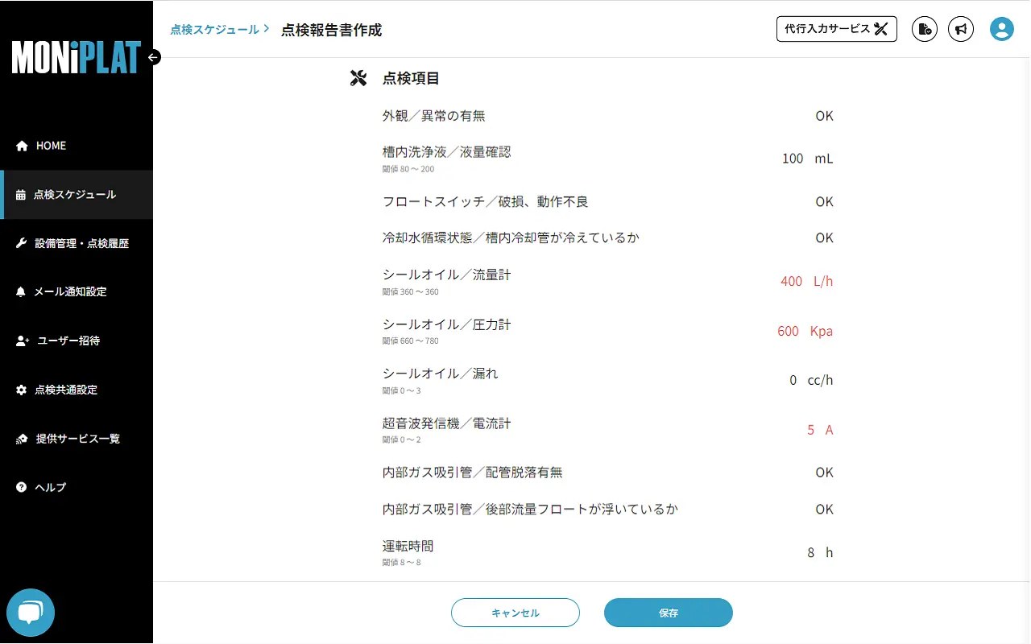Open ヘルプ with the question mark icon
Viewport: 1031px width, 644px height.
tap(23, 487)
